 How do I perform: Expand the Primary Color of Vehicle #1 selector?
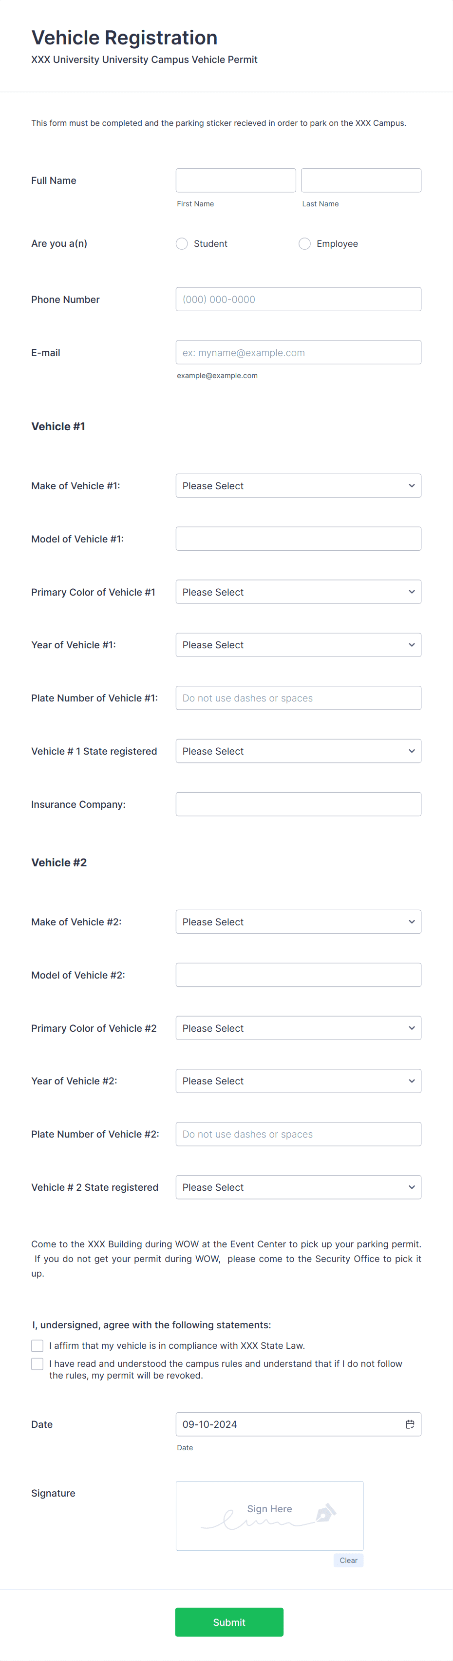coord(298,591)
